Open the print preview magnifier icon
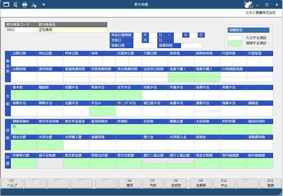The image size is (283, 196). (x=16, y=4)
